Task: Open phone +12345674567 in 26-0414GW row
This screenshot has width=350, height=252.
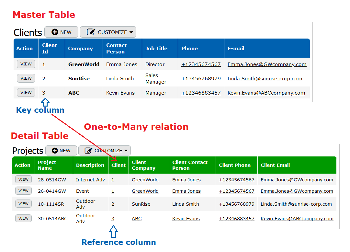Action: (x=237, y=191)
